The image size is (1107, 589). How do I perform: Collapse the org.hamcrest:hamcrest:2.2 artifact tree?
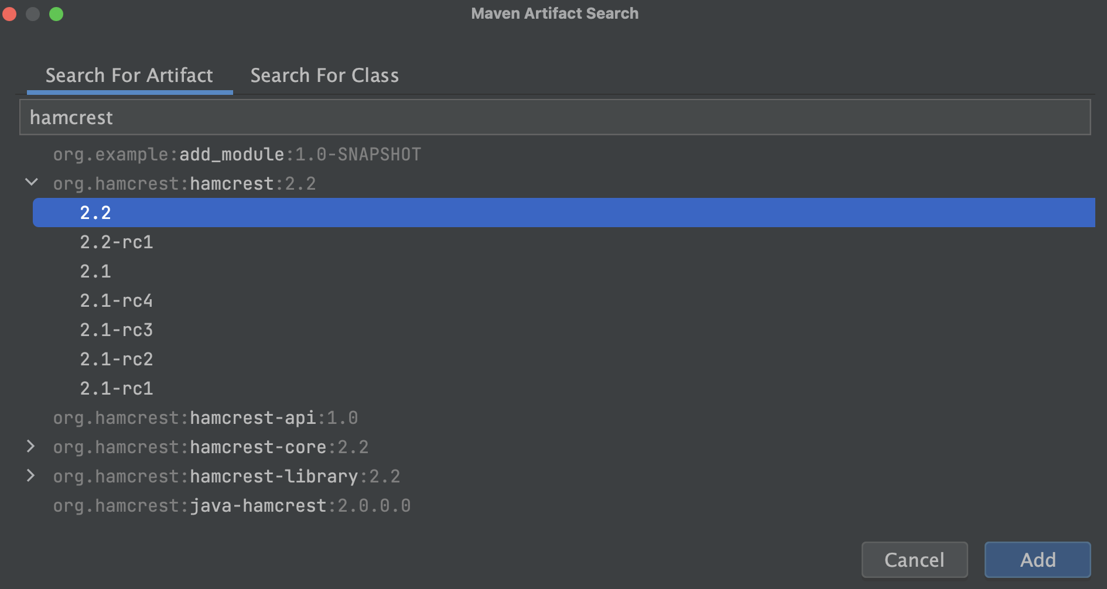[31, 183]
